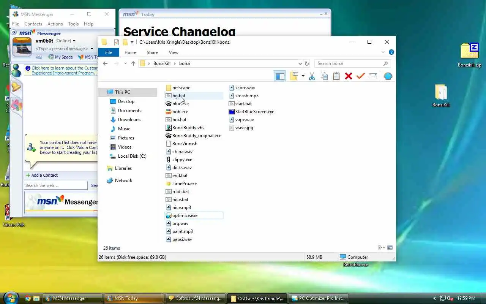
Task: Open Contacts menu in MSN Messenger
Action: [x=33, y=24]
